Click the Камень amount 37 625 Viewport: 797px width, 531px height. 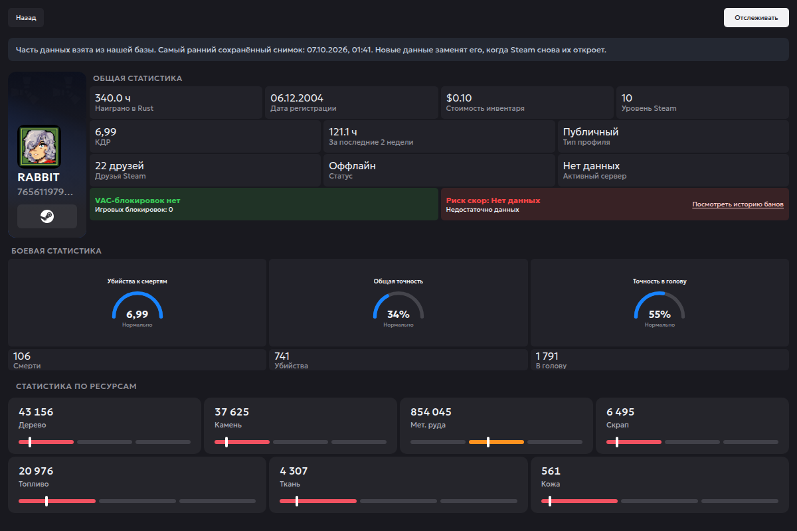coord(232,412)
